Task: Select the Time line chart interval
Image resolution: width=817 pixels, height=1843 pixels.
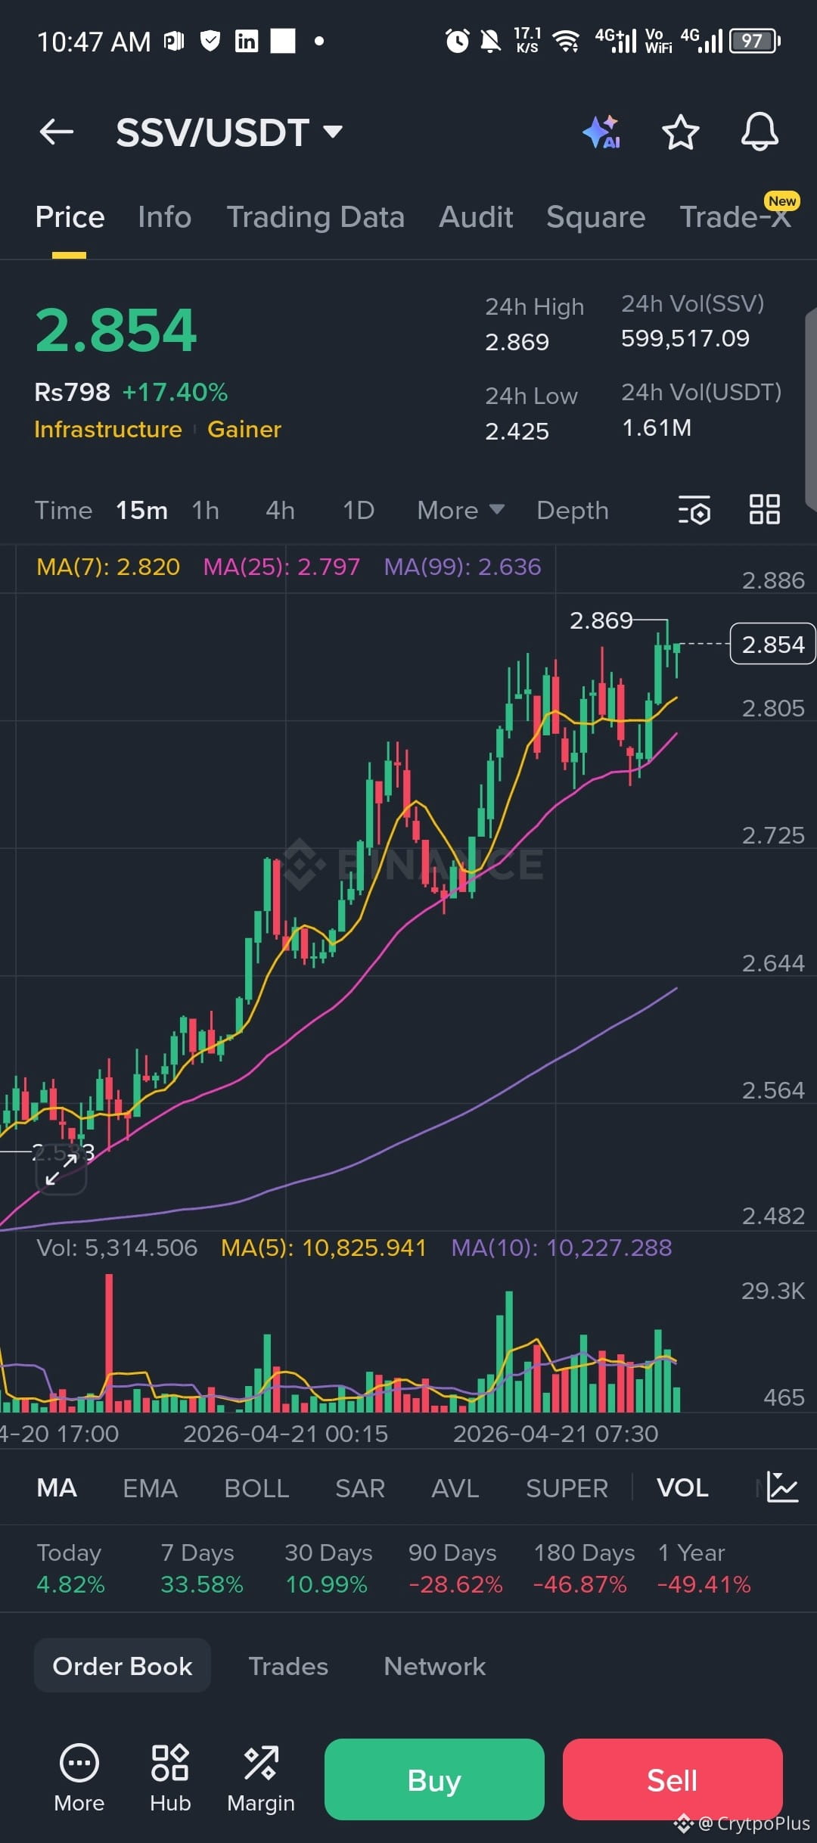Action: tap(64, 510)
